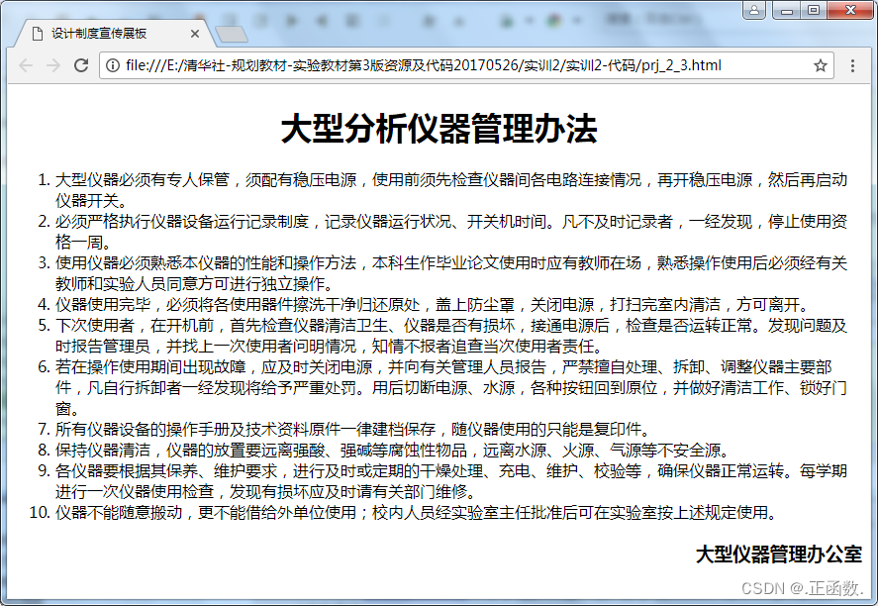Click list item 7 about 所有仪器设备的操作手册
The width and height of the screenshot is (878, 606).
coord(354,429)
